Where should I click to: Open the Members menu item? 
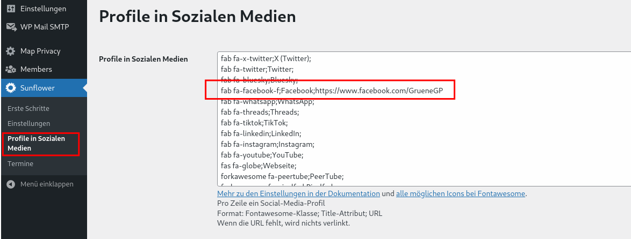36,70
